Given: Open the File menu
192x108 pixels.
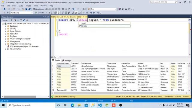Looking at the screenshot, I should pos(3,6).
